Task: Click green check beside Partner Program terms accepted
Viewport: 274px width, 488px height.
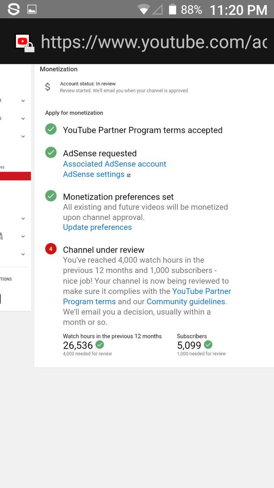Action: coord(51,130)
